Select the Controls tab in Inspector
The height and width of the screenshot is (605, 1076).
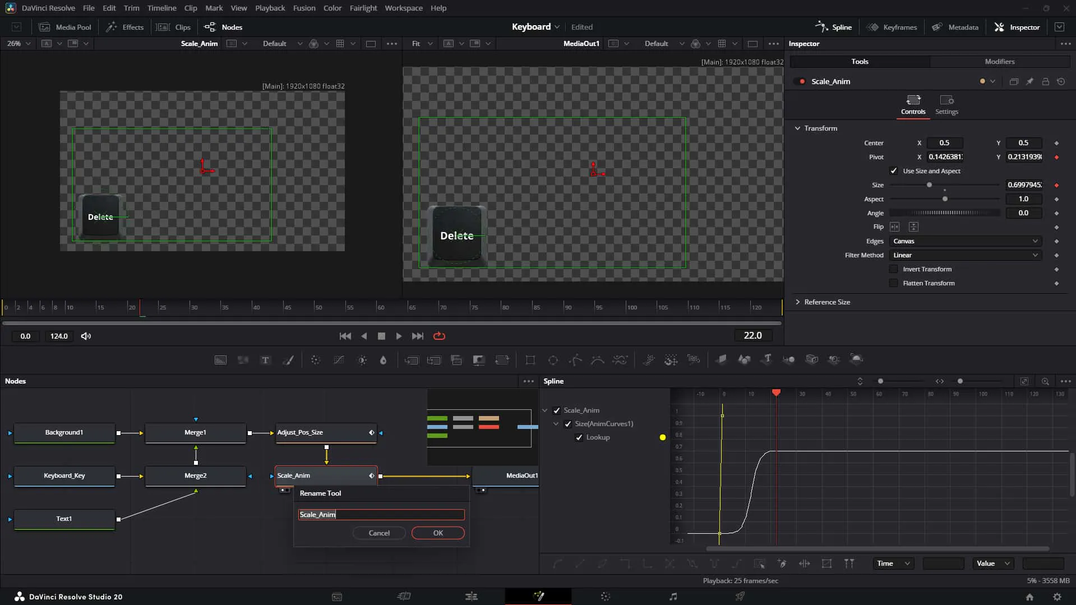pos(913,105)
